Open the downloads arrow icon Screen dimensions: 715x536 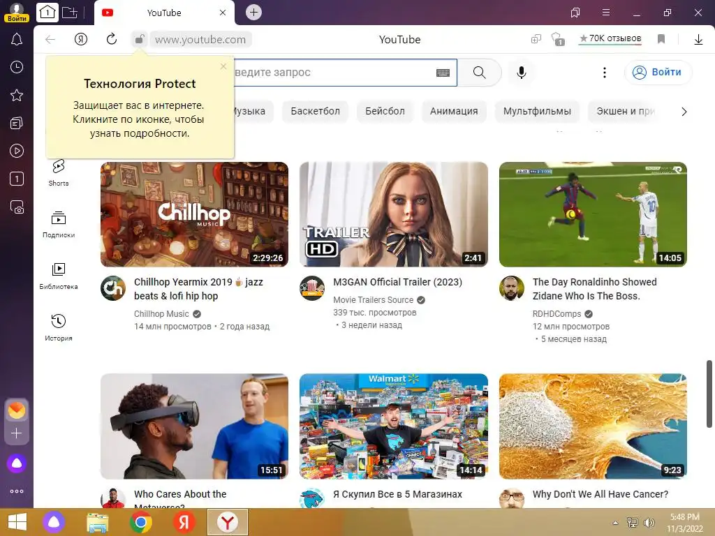click(698, 40)
